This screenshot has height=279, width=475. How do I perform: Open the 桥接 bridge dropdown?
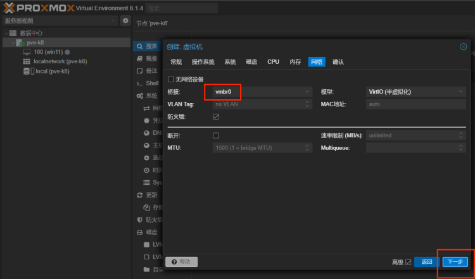[307, 92]
